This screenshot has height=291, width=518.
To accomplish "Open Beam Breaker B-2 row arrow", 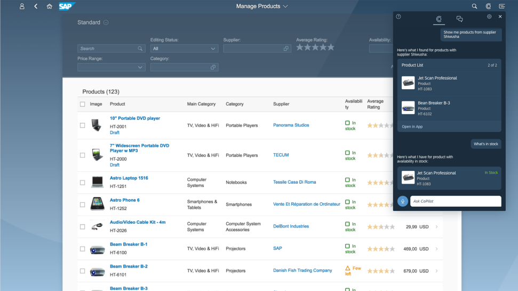I will coord(436,271).
